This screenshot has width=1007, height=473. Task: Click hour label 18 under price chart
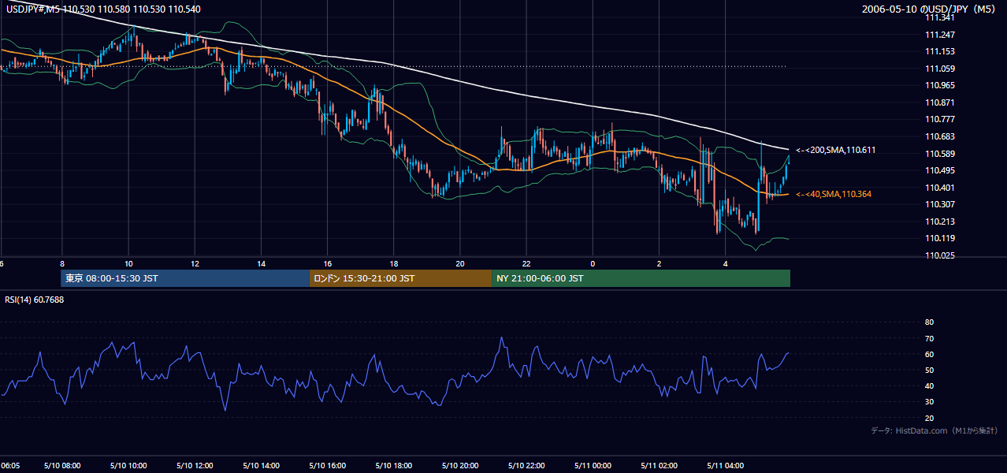tap(394, 264)
